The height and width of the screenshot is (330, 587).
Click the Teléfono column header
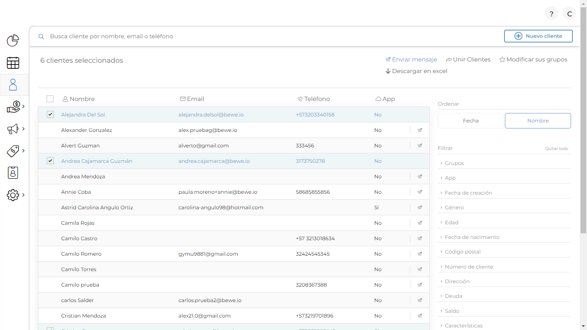314,99
